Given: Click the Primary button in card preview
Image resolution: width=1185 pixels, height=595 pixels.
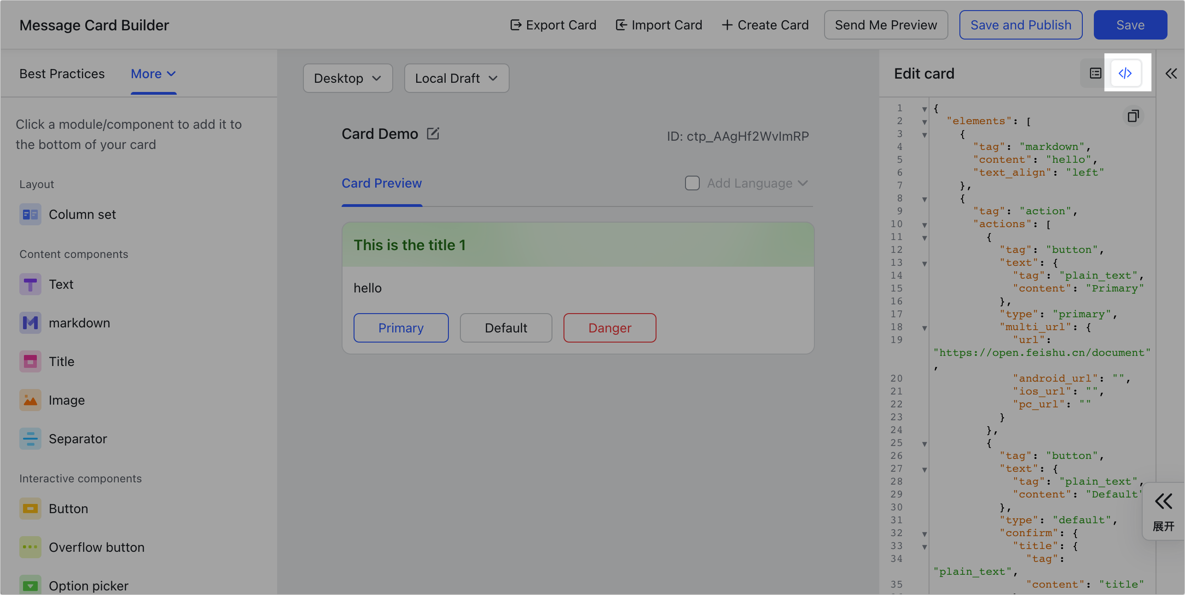Looking at the screenshot, I should coord(401,328).
